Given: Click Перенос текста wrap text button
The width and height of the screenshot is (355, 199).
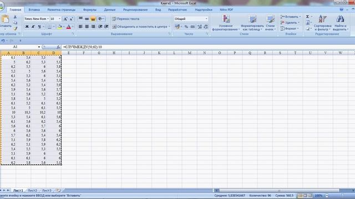Looking at the screenshot, I should [126, 19].
